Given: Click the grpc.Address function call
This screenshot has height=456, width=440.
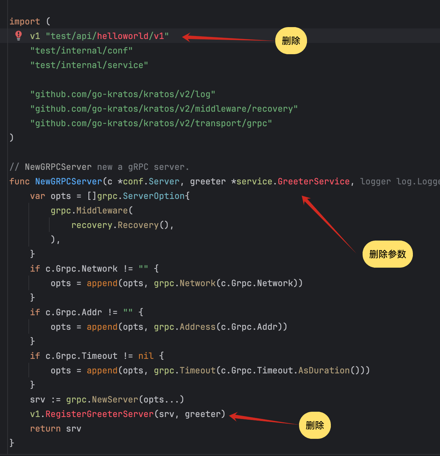Looking at the screenshot, I should [185, 327].
